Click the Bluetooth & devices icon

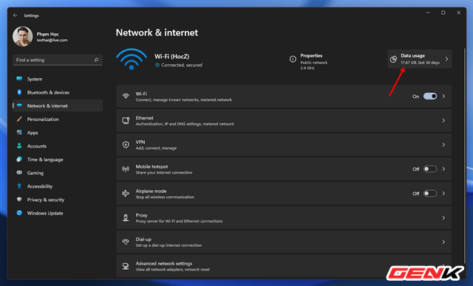point(19,92)
